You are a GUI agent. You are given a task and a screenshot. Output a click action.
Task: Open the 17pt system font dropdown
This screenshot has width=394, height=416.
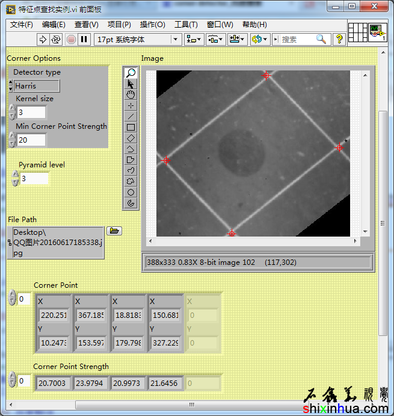point(138,39)
